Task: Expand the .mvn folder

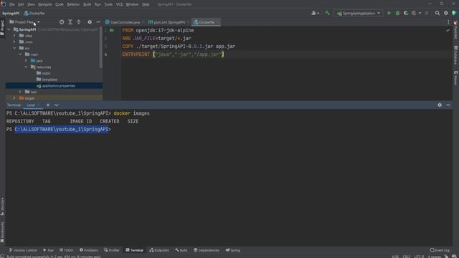Action: (x=14, y=42)
